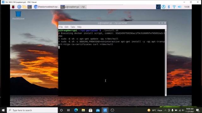Open Windows Task View
Screen dimensions: 202x113
(x=68, y=110)
